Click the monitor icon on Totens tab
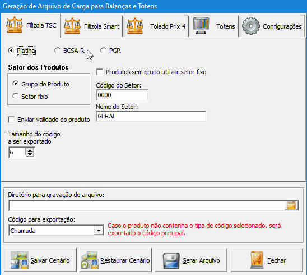Screen dimensions: 307x275 point(201,26)
